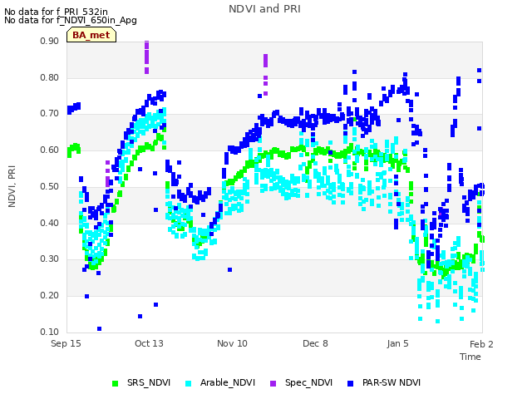532x399 pixels.
Task: Click the 0.80 y-axis tick label
Action: 49,77
